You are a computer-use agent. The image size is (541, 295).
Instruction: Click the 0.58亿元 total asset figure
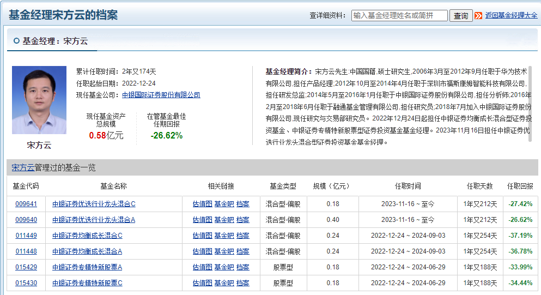tap(106, 135)
